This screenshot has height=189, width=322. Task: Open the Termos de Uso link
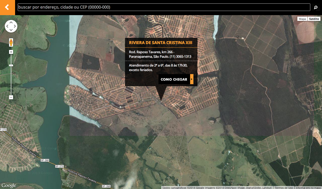tap(284, 187)
